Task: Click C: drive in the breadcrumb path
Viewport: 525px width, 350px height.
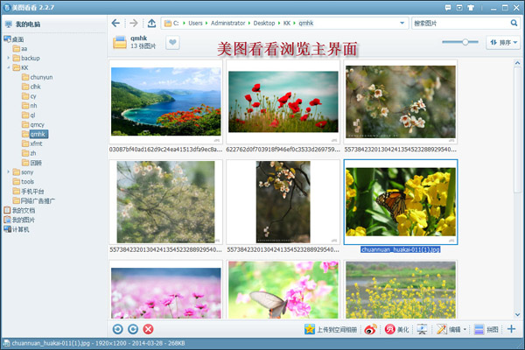Action: pos(176,23)
